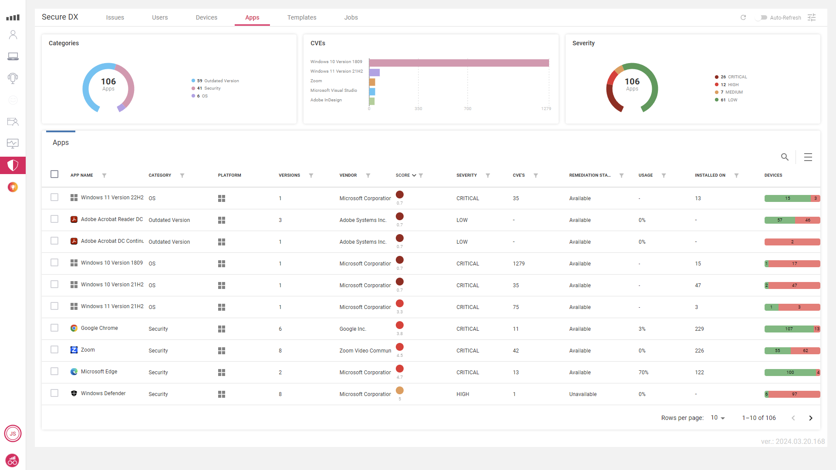Image resolution: width=836 pixels, height=470 pixels.
Task: Switch to the Templates tab
Action: tap(302, 17)
